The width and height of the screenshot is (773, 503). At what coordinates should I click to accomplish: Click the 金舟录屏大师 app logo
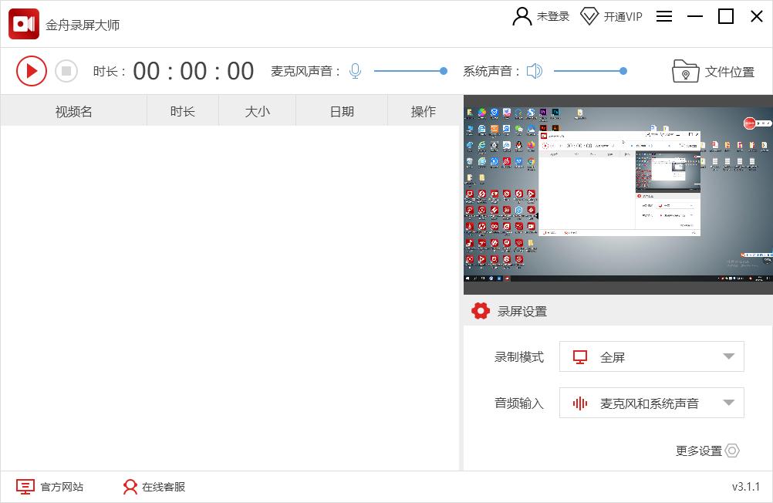24,24
